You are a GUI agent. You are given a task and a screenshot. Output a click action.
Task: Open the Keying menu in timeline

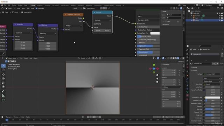pos(17,117)
